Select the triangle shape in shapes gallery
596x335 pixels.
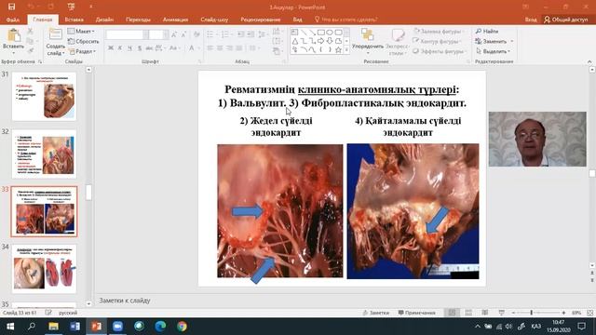point(295,41)
